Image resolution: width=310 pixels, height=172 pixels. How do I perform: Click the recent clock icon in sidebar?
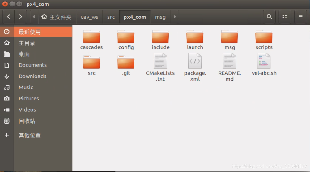click(7, 31)
